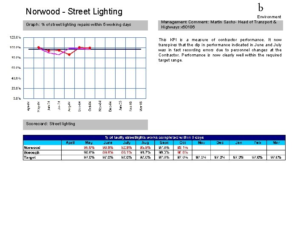Click the Borough value for Aug
The height and width of the screenshot is (229, 306).
click(x=145, y=153)
